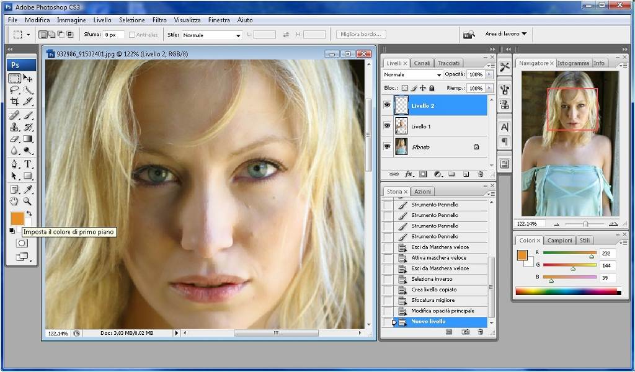635x372 pixels.
Task: Click the Migliora bordo button
Action: 362,35
